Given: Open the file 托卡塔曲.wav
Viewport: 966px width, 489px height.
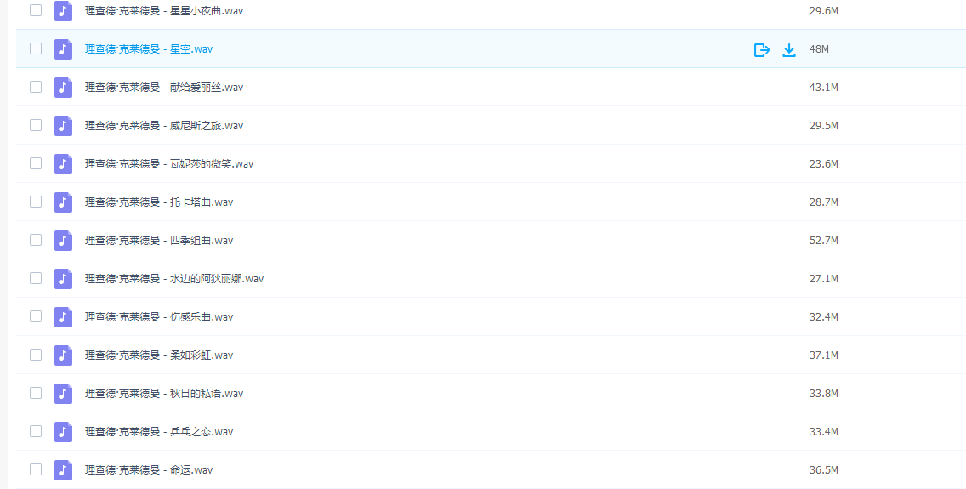Looking at the screenshot, I should (159, 202).
